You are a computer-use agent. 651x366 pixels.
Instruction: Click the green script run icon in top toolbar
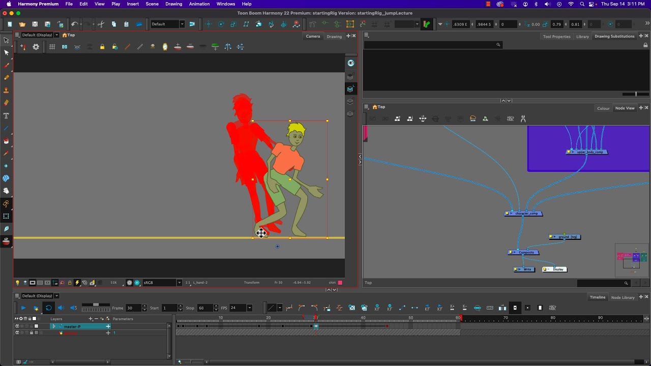point(426,24)
